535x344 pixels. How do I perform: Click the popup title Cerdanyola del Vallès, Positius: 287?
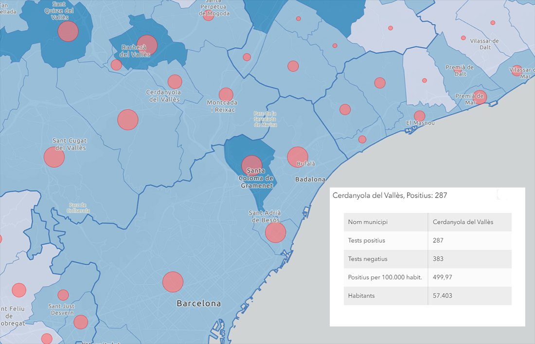click(x=390, y=196)
